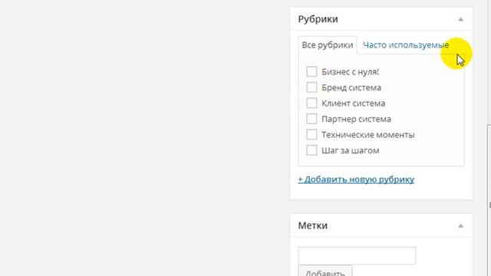Collapse the Рубрики panel

click(x=460, y=19)
